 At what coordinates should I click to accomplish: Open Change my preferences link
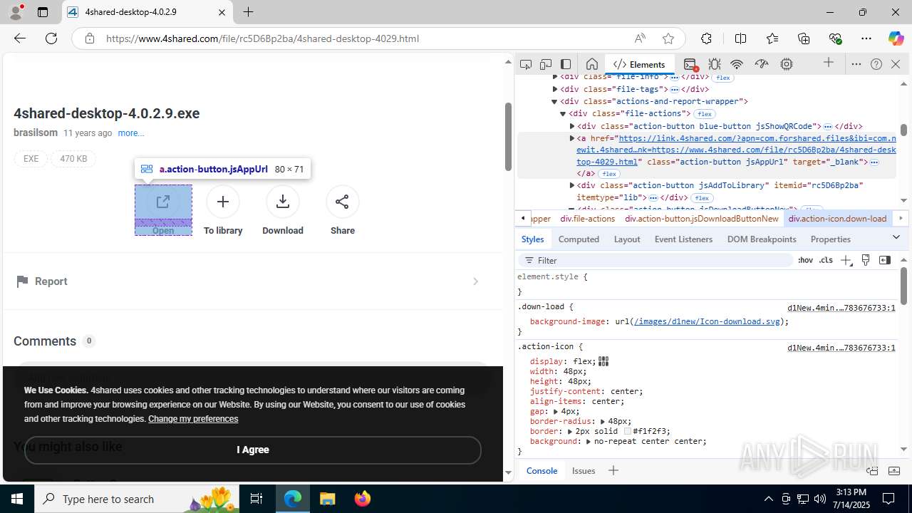(193, 419)
